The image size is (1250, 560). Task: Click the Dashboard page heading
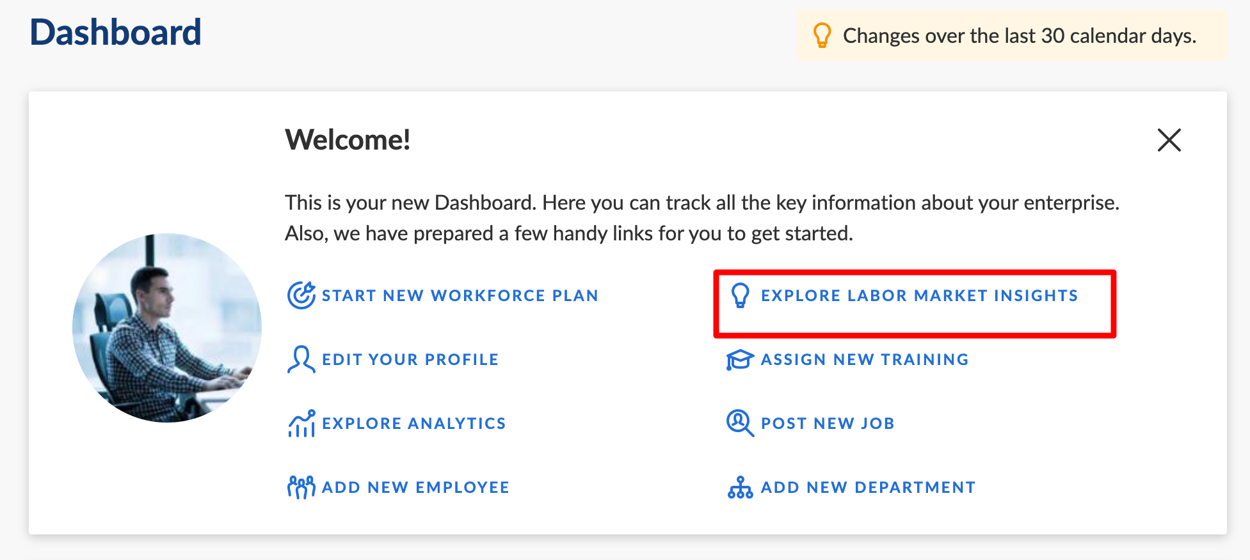116,32
